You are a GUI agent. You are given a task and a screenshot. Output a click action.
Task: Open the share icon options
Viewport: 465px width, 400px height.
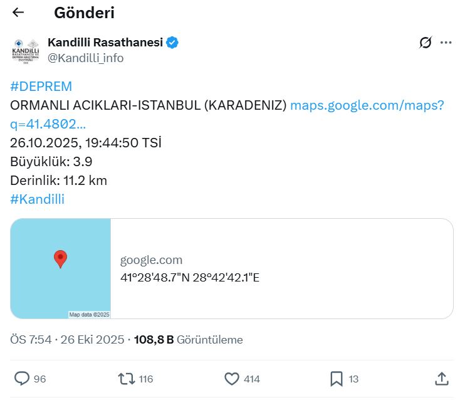[441, 379]
